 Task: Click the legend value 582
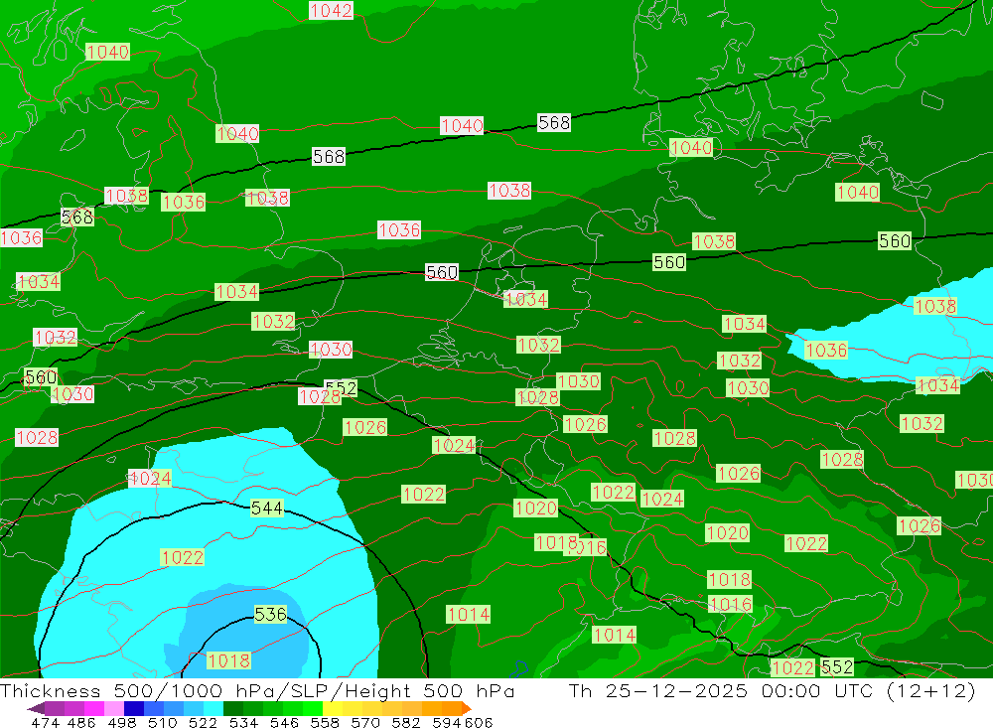[405, 722]
